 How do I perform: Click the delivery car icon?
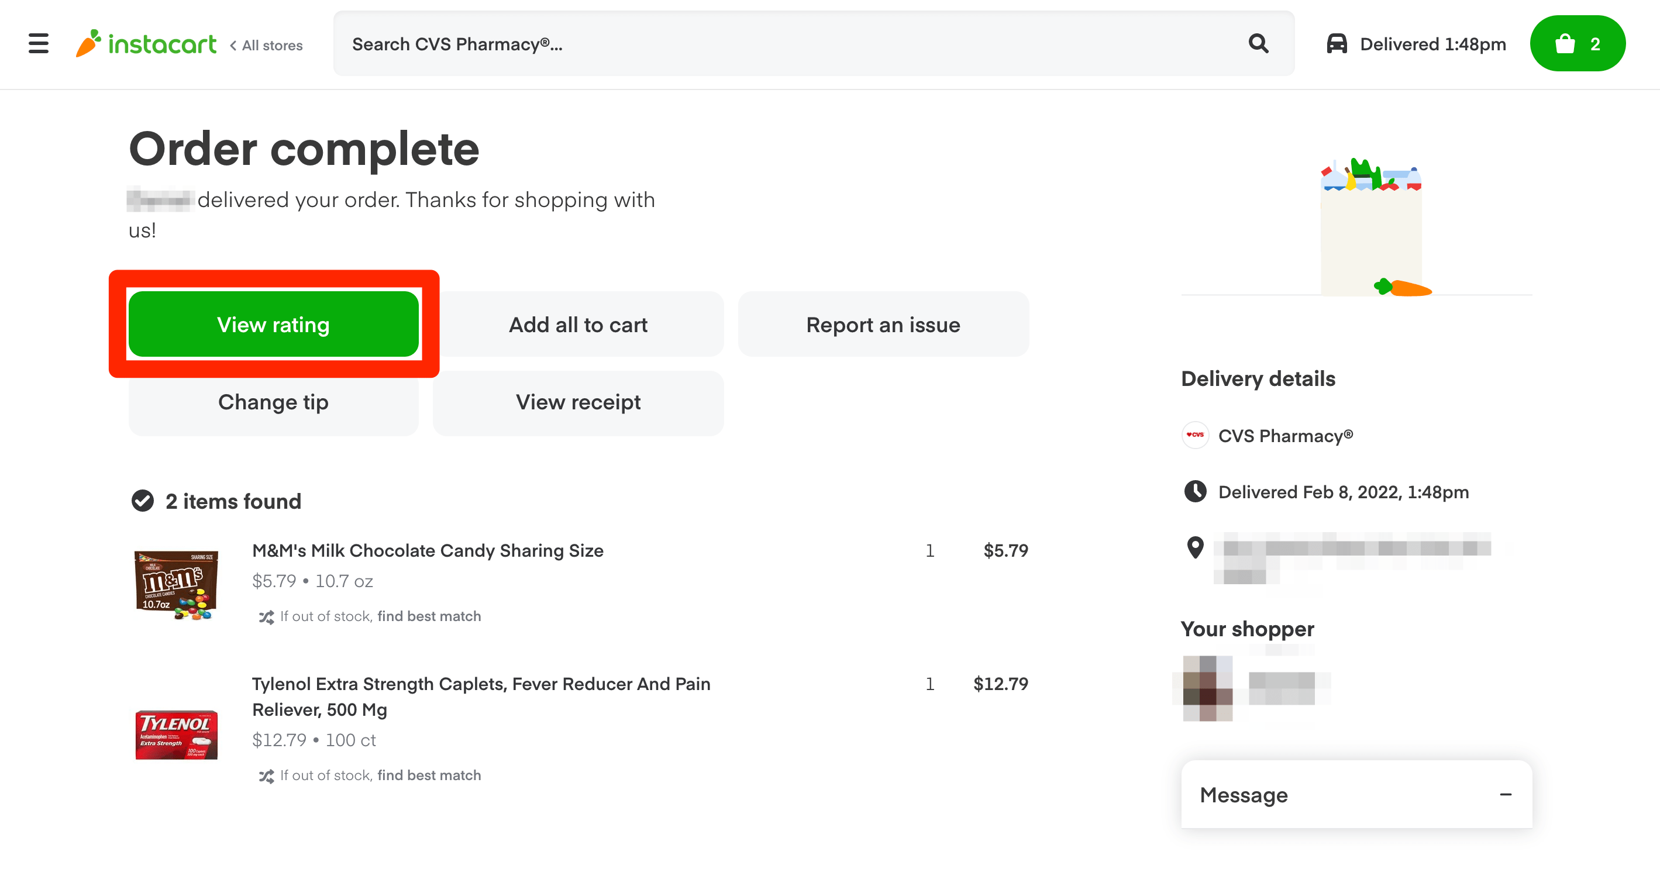1337,44
